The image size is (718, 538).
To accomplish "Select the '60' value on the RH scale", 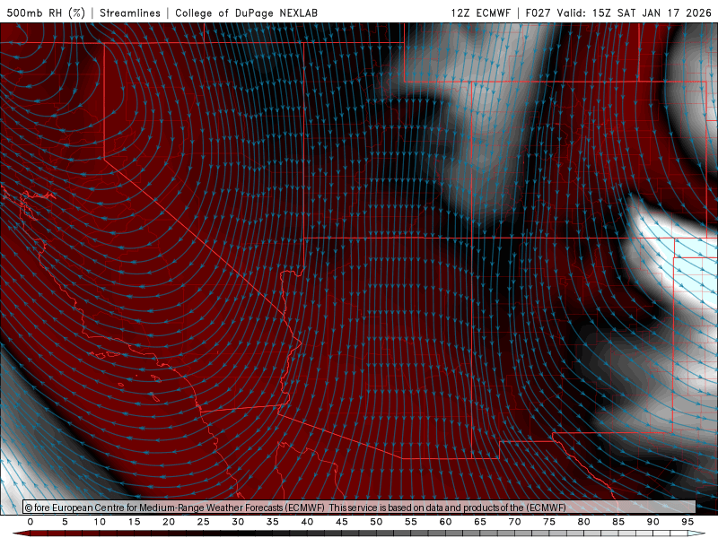I will (x=445, y=522).
